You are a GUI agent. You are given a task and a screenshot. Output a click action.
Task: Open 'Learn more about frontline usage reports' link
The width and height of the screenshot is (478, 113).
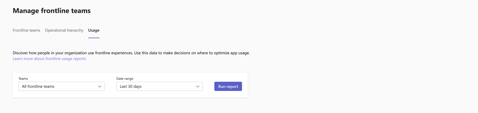(49, 59)
